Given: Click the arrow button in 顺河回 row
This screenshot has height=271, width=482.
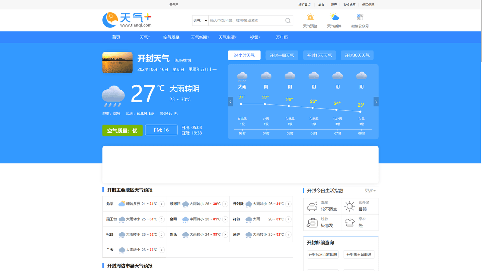Looking at the screenshot, I should (225, 204).
